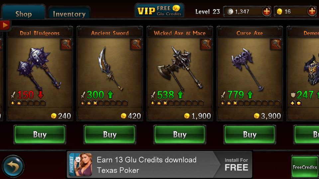Open magnifier preview for Ancient Sword
The image size is (319, 179).
pyautogui.click(x=136, y=44)
